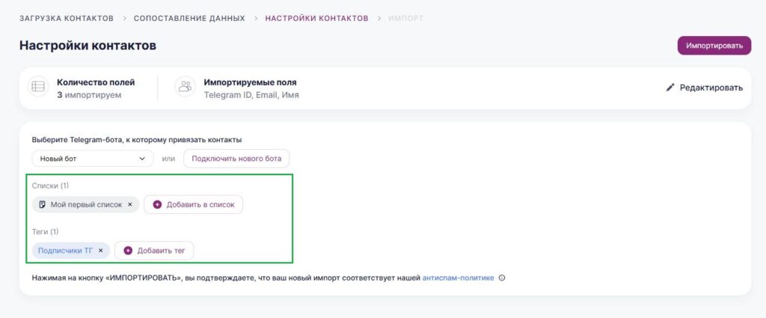Click the Telegram ID, Email, Имя text
This screenshot has width=766, height=318.
point(251,95)
